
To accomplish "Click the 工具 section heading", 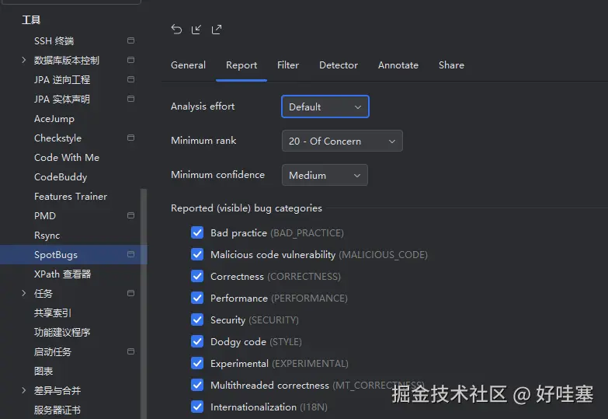I will pos(31,19).
